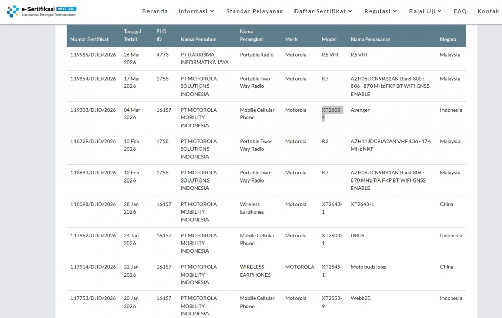Click highlighted model XT2605-4 cell
The image size is (502, 318).
(x=332, y=113)
